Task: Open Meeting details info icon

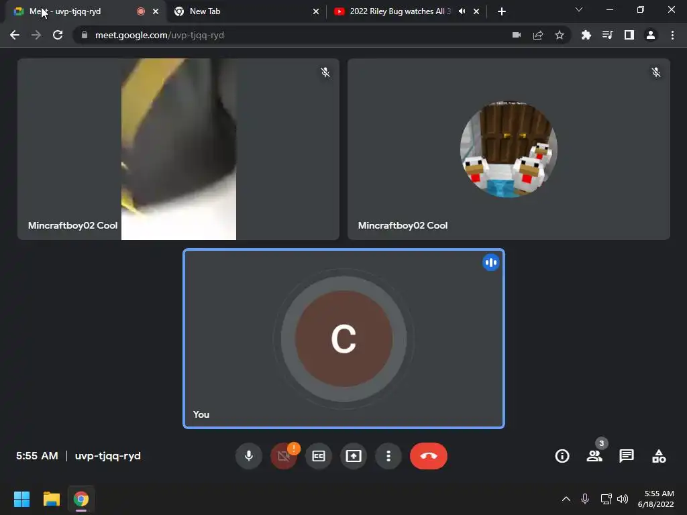Action: tap(562, 456)
